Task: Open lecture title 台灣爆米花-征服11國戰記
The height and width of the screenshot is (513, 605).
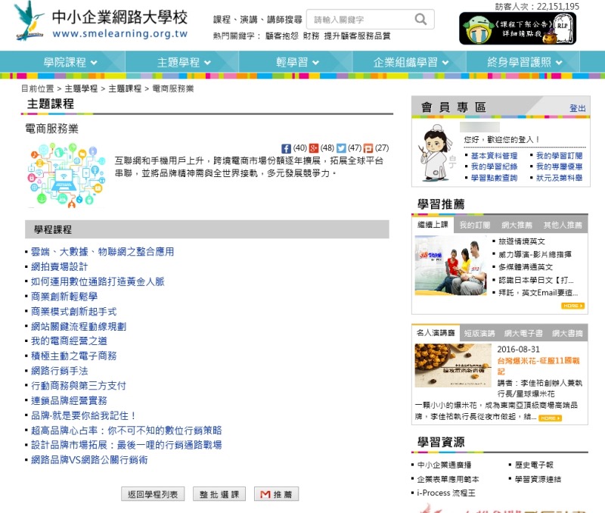Action: pos(538,366)
